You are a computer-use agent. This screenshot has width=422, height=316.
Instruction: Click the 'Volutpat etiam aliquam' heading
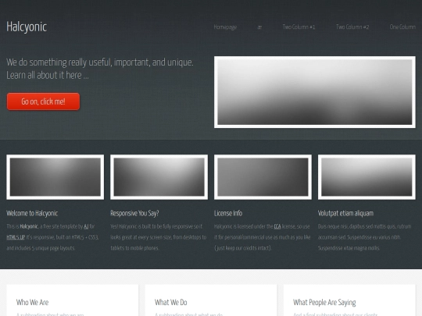(x=345, y=213)
